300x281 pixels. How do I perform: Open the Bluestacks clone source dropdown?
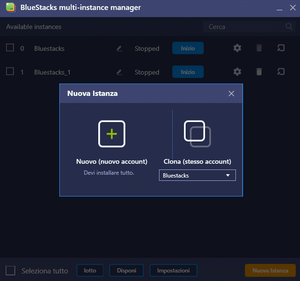click(197, 175)
